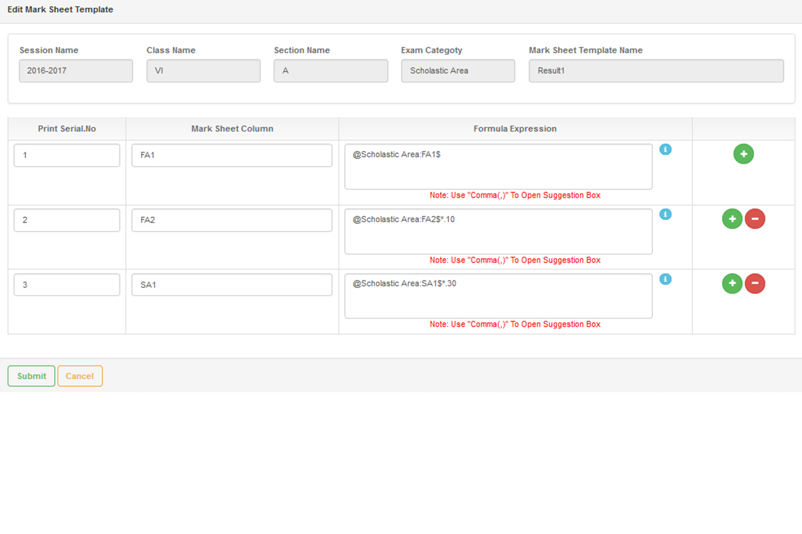Image resolution: width=802 pixels, height=534 pixels.
Task: Edit the FA1 mark sheet column field
Action: 232,155
